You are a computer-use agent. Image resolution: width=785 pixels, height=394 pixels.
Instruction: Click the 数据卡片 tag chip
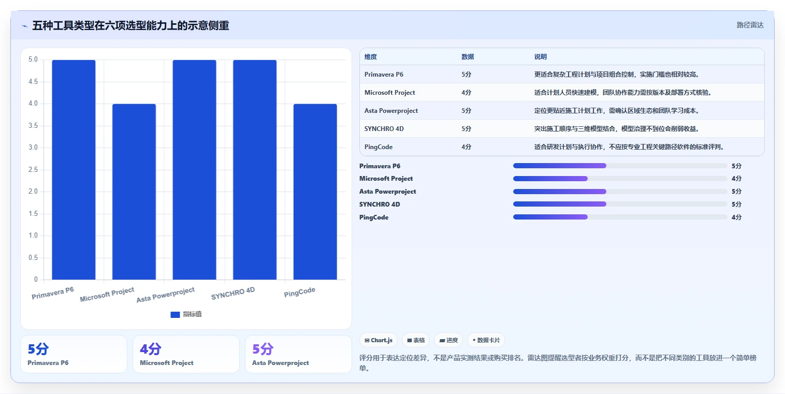pos(486,340)
